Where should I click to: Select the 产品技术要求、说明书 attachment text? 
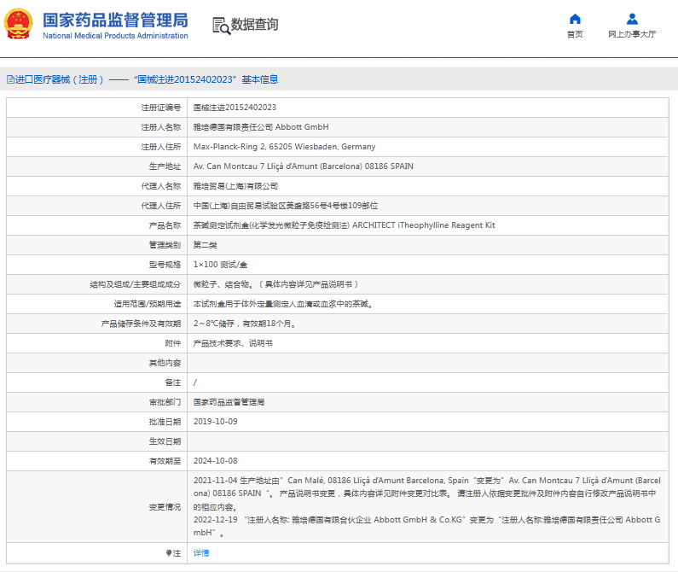(233, 343)
